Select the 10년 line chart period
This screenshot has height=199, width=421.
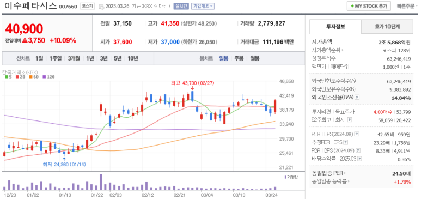coord(133,58)
